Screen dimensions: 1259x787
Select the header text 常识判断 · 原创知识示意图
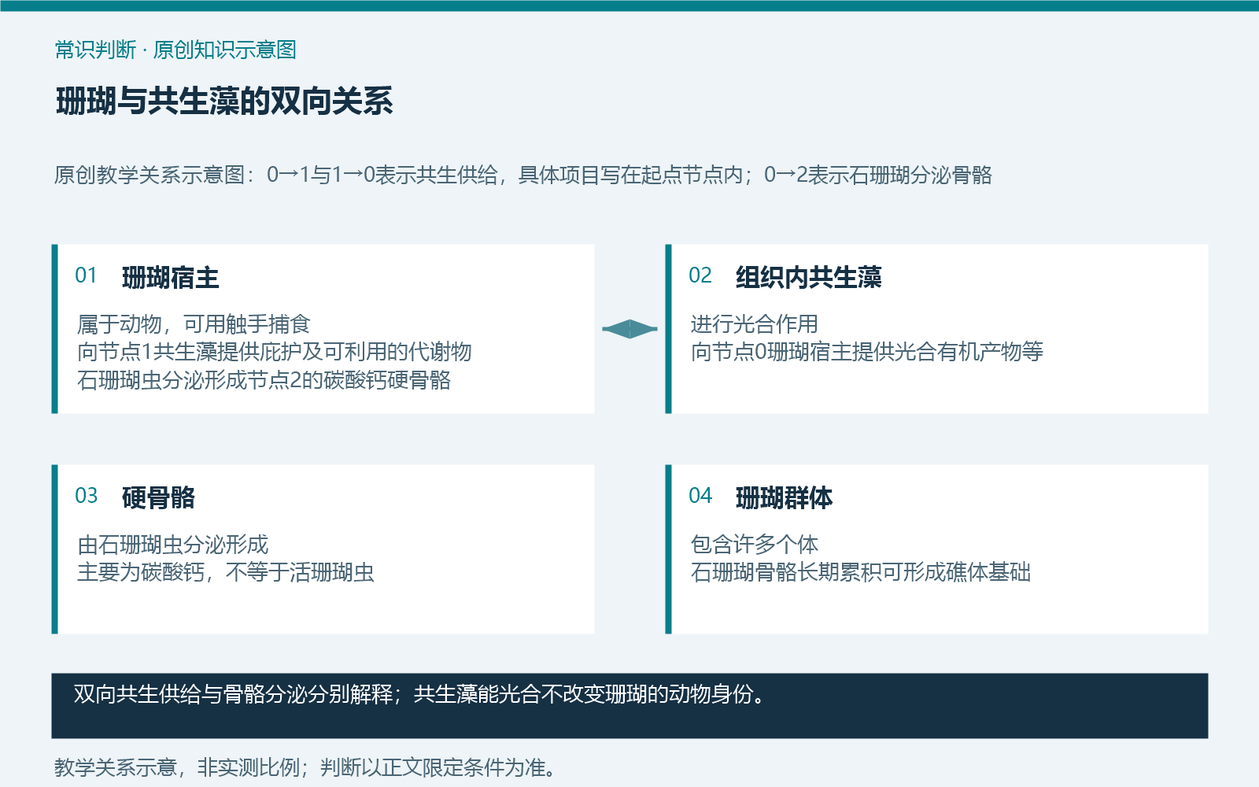click(175, 50)
